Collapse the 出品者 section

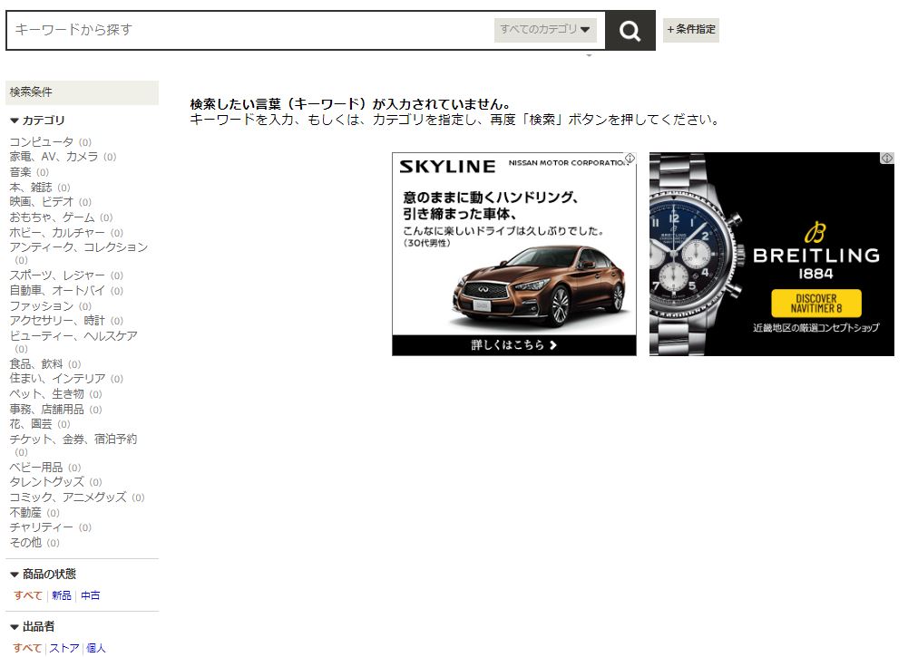(33, 626)
